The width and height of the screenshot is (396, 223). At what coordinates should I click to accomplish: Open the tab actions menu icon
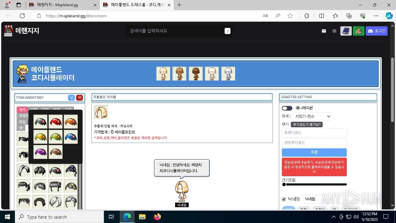[x=19, y=5]
